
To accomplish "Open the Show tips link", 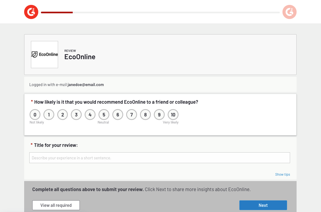I will (282, 175).
